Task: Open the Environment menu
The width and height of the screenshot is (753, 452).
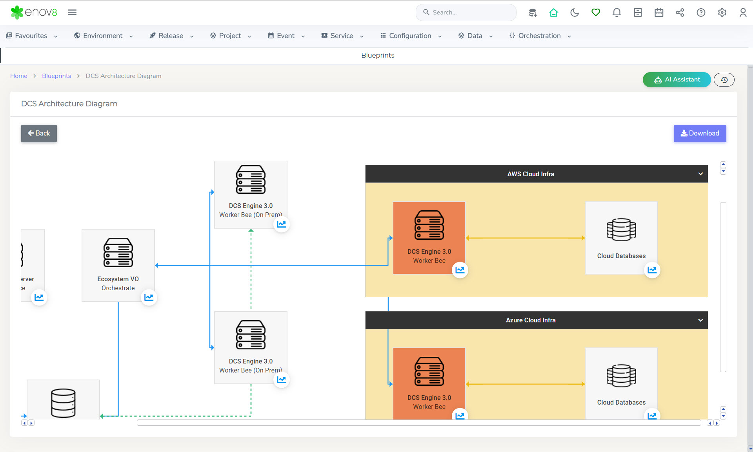Action: (x=103, y=36)
